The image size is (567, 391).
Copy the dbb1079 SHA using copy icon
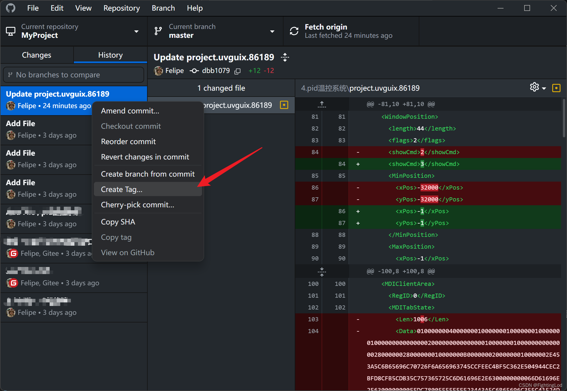pos(237,71)
